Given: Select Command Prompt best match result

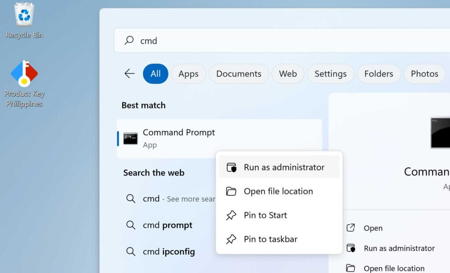Looking at the screenshot, I should pyautogui.click(x=220, y=139).
